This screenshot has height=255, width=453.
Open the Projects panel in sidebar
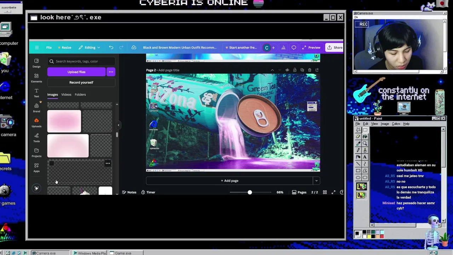click(x=36, y=153)
